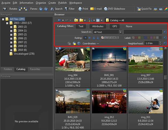Viewport: 168px width, 130px height.
Task: Toggle rating 3 in the Rating filter
Action: 111,38
